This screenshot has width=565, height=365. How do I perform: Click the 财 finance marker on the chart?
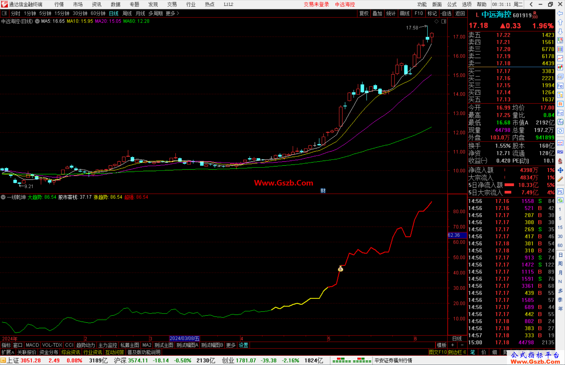pos(323,191)
